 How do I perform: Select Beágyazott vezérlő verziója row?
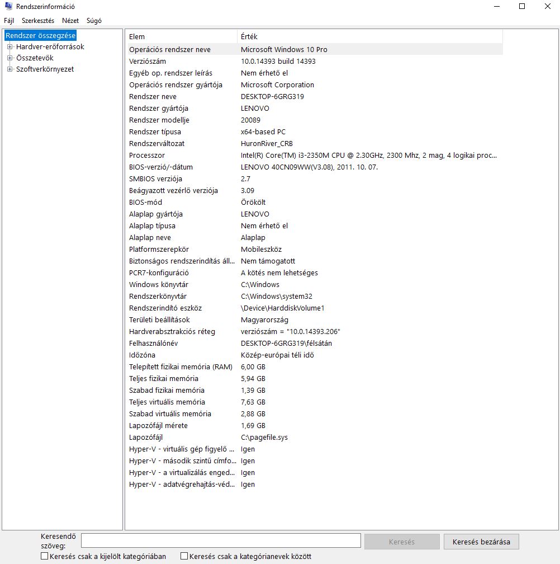(315, 190)
